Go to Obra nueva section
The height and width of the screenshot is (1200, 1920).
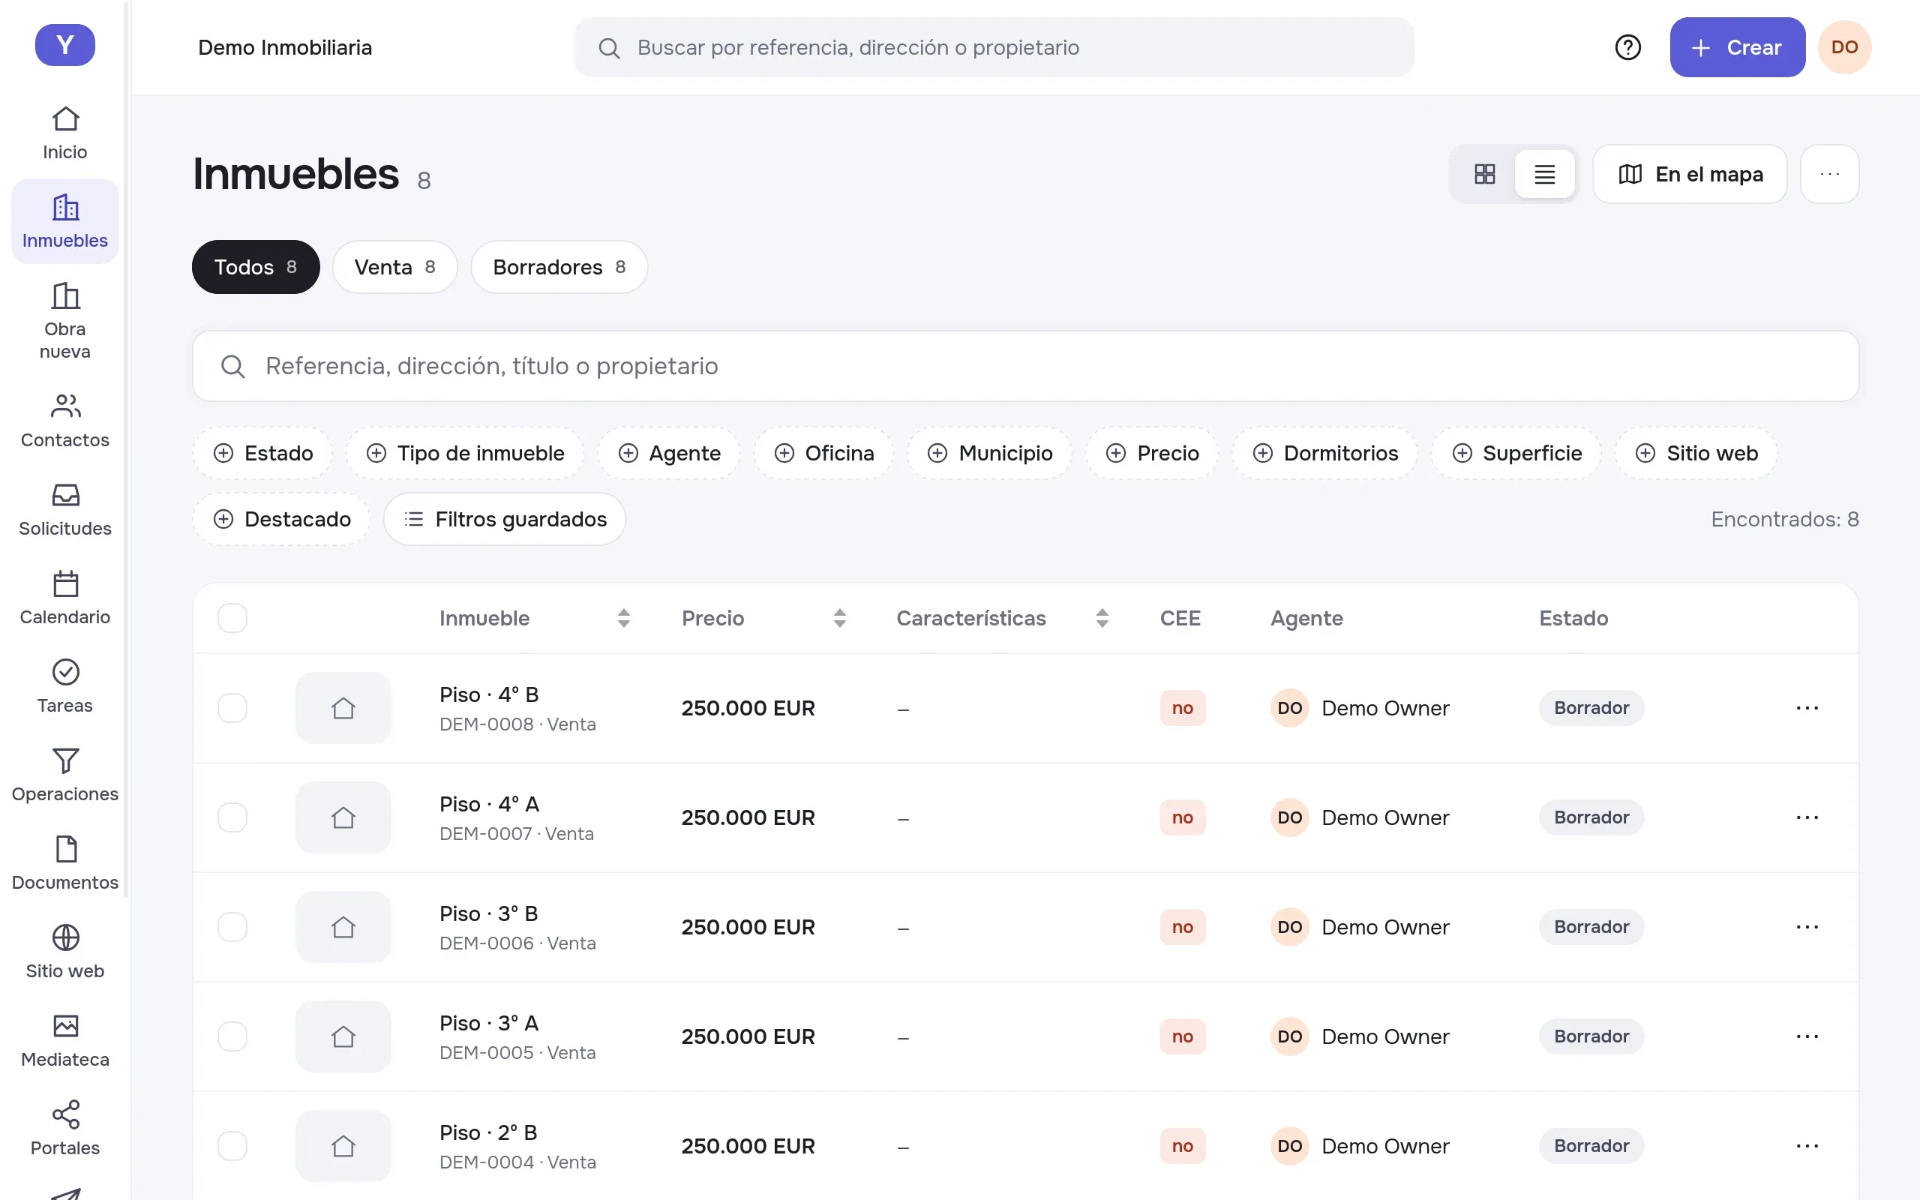65,321
